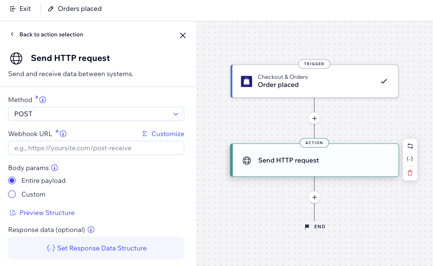Screen dimensions: 433x266
Task: Add a step before END
Action: tap(314, 197)
